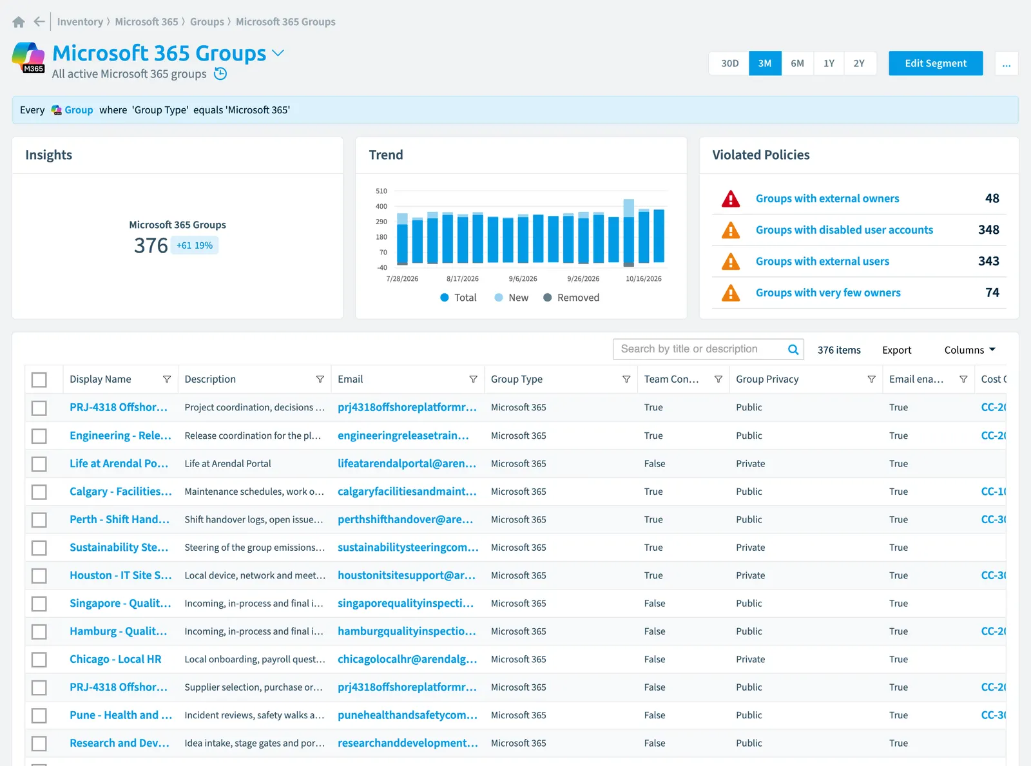This screenshot has height=766, width=1031.
Task: Select the 2Y time range
Action: pos(859,63)
